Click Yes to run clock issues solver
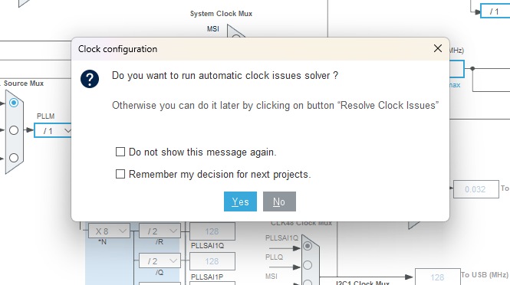Image resolution: width=510 pixels, height=285 pixels. (x=240, y=201)
